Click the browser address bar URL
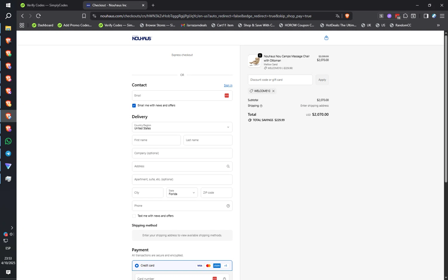This screenshot has height=280, width=448. pyautogui.click(x=206, y=16)
